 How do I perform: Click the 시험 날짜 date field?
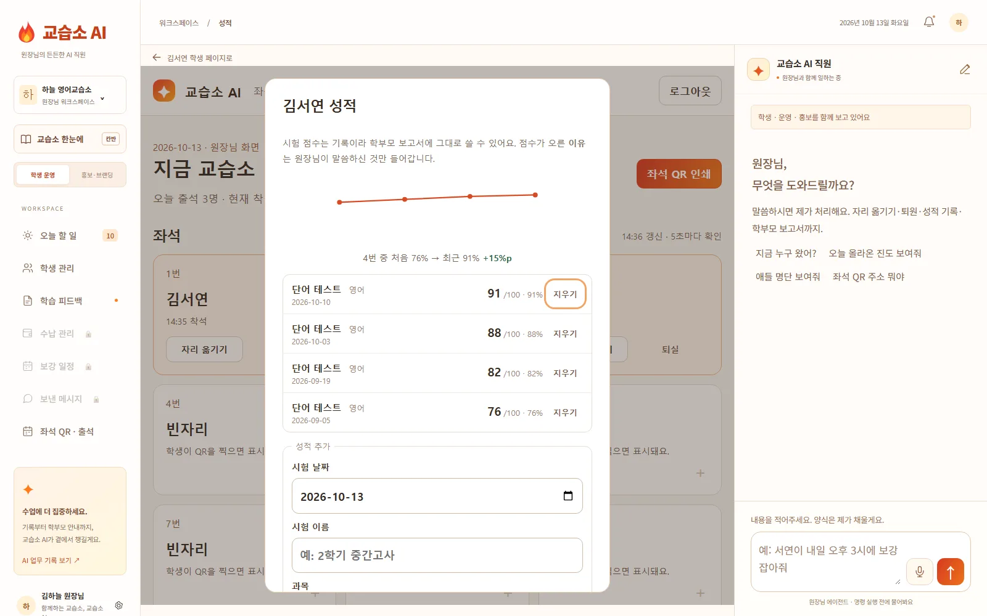tap(437, 496)
